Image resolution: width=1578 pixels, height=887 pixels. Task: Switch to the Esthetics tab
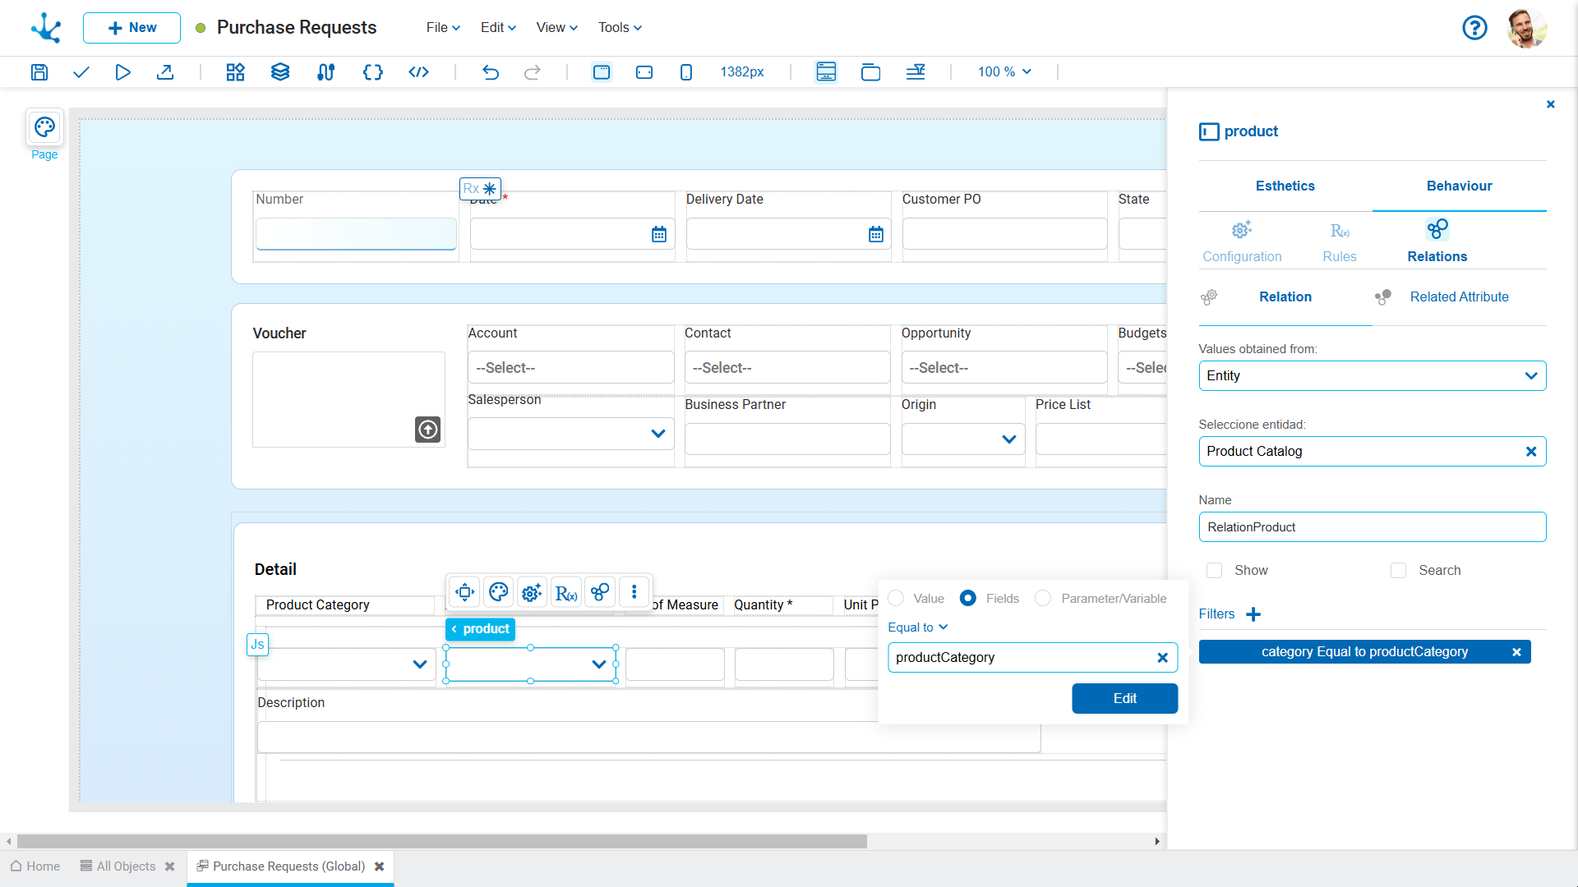coord(1285,186)
